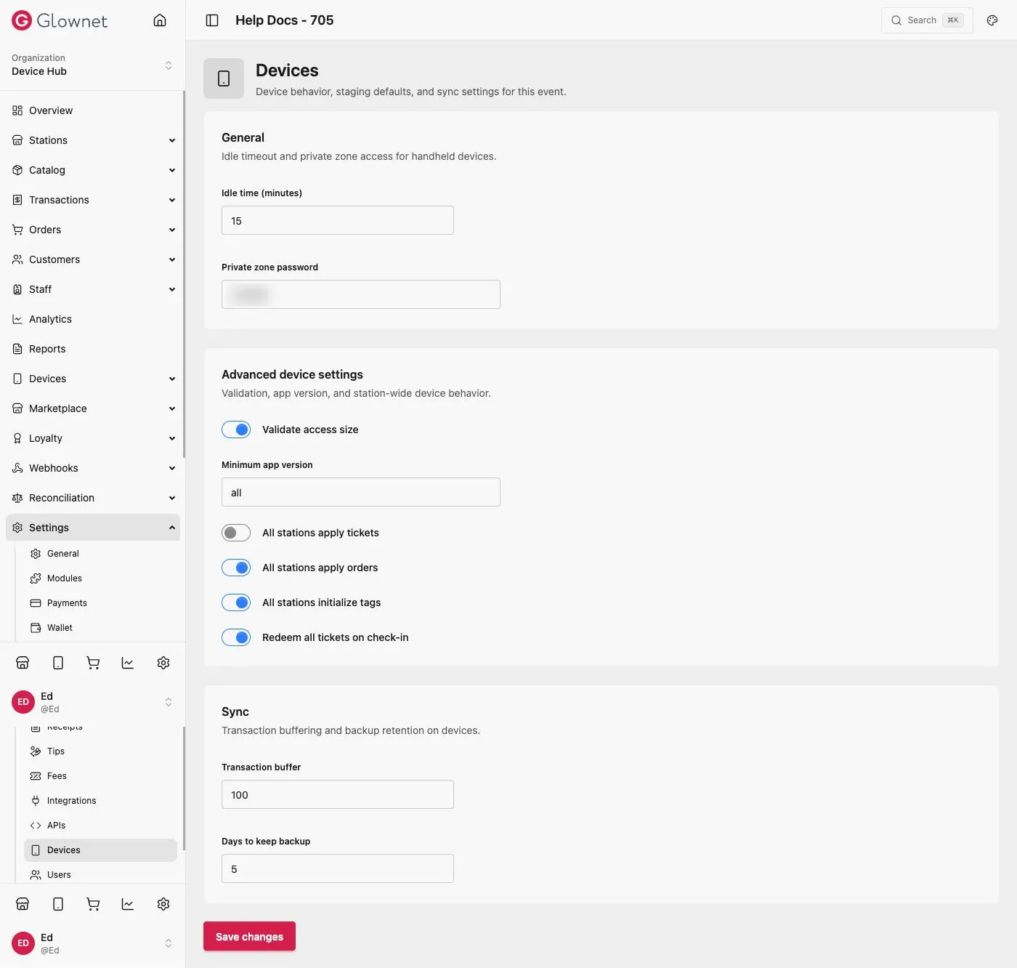Click the Transaction buffer input

click(x=338, y=794)
